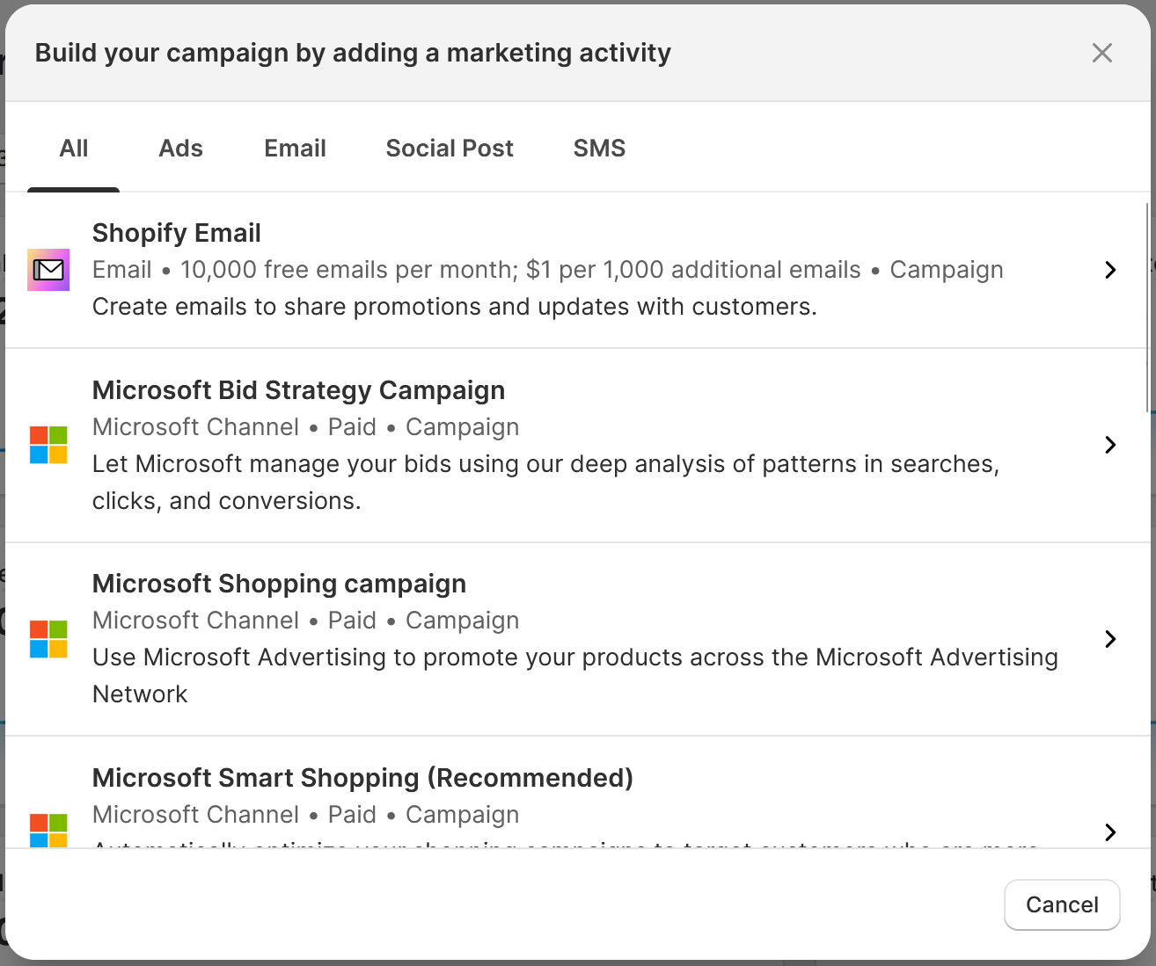Open Shopify Email using its chevron arrow
Image resolution: width=1156 pixels, height=966 pixels.
(x=1110, y=270)
